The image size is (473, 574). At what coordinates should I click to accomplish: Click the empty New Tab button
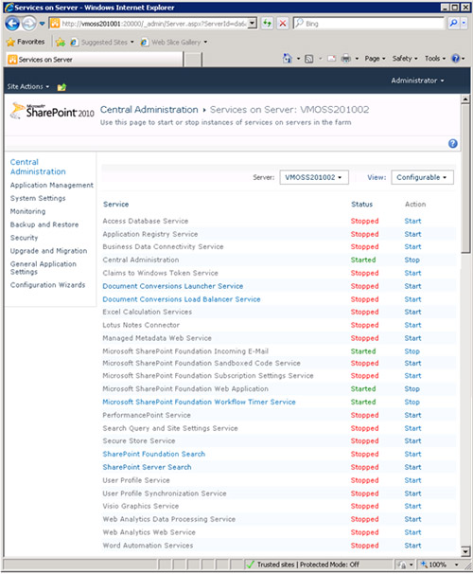coord(192,60)
